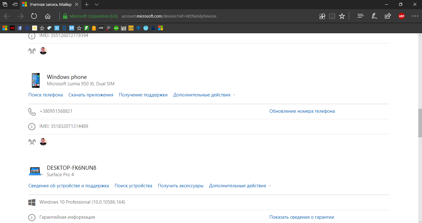Screen dimensions: 422x223
Task: Add this page to favorites with the star
Action: pyautogui.click(x=342, y=16)
